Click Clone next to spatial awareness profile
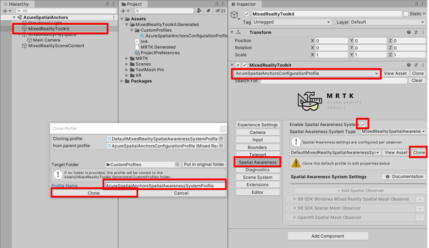Image resolution: width=429 pixels, height=248 pixels. (419, 152)
